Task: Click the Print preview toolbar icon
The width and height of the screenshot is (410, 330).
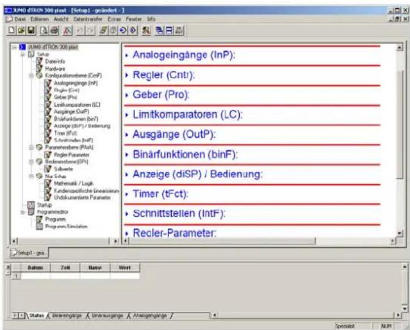Action: 44,30
